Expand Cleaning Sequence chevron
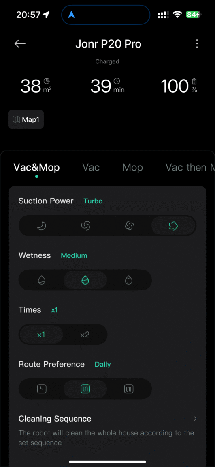 coord(195,419)
